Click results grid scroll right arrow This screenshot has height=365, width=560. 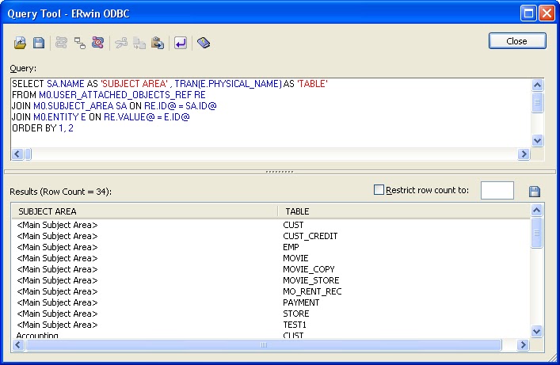tap(523, 344)
